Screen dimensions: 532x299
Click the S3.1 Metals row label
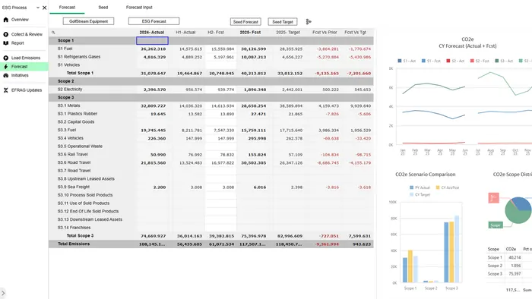pyautogui.click(x=69, y=105)
